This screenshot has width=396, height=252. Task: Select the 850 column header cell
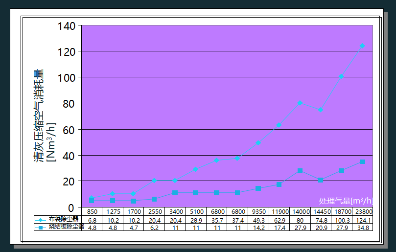tap(92, 211)
